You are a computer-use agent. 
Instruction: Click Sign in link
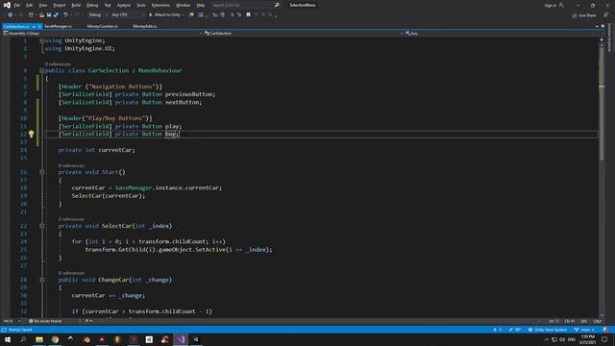[550, 5]
